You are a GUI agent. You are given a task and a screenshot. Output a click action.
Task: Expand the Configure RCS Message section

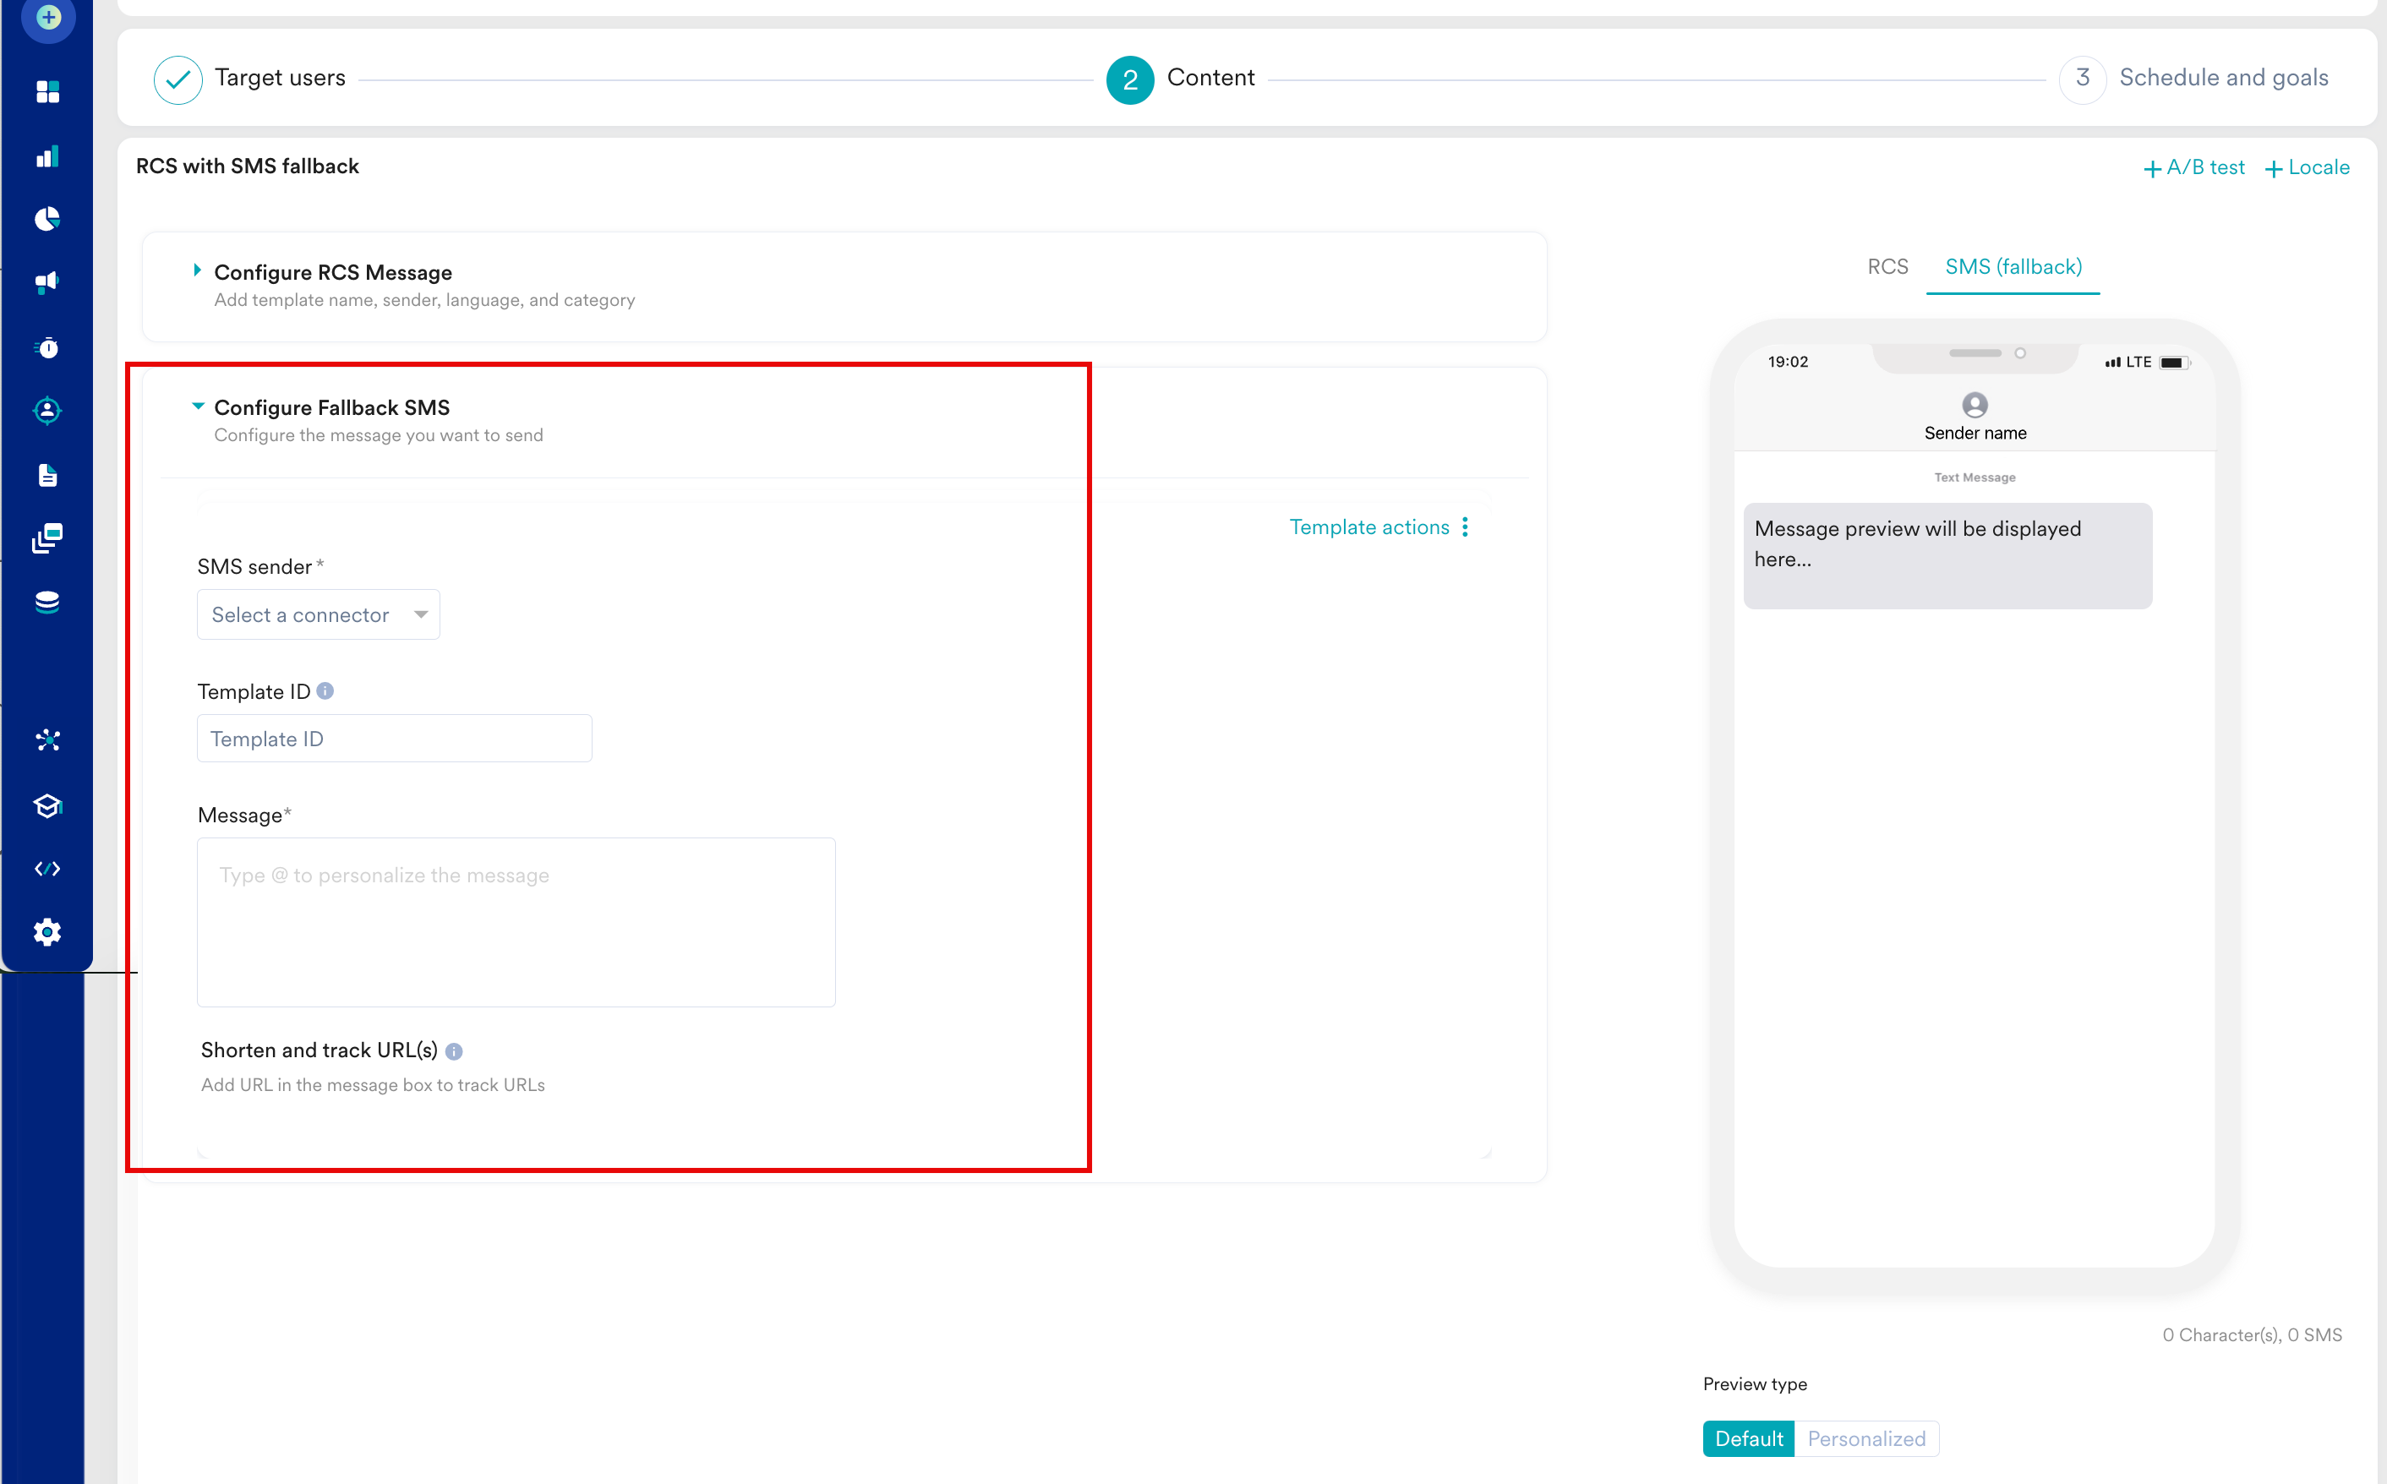[x=333, y=272]
